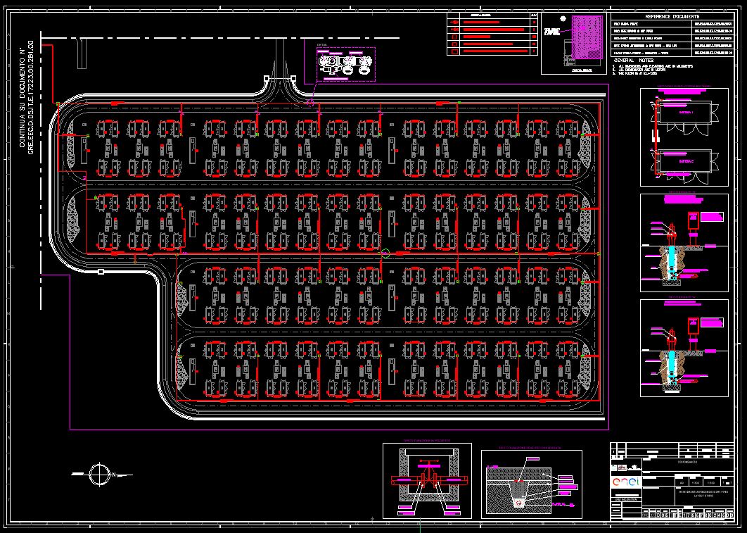The image size is (747, 533).
Task: Click the magenta circle at the detail callout junction
Action: coord(309,102)
